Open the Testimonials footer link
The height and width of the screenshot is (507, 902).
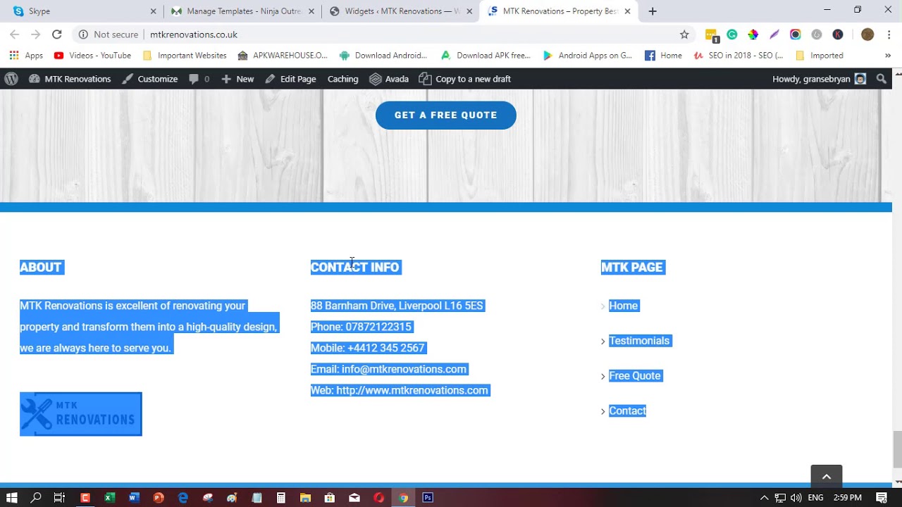(639, 341)
